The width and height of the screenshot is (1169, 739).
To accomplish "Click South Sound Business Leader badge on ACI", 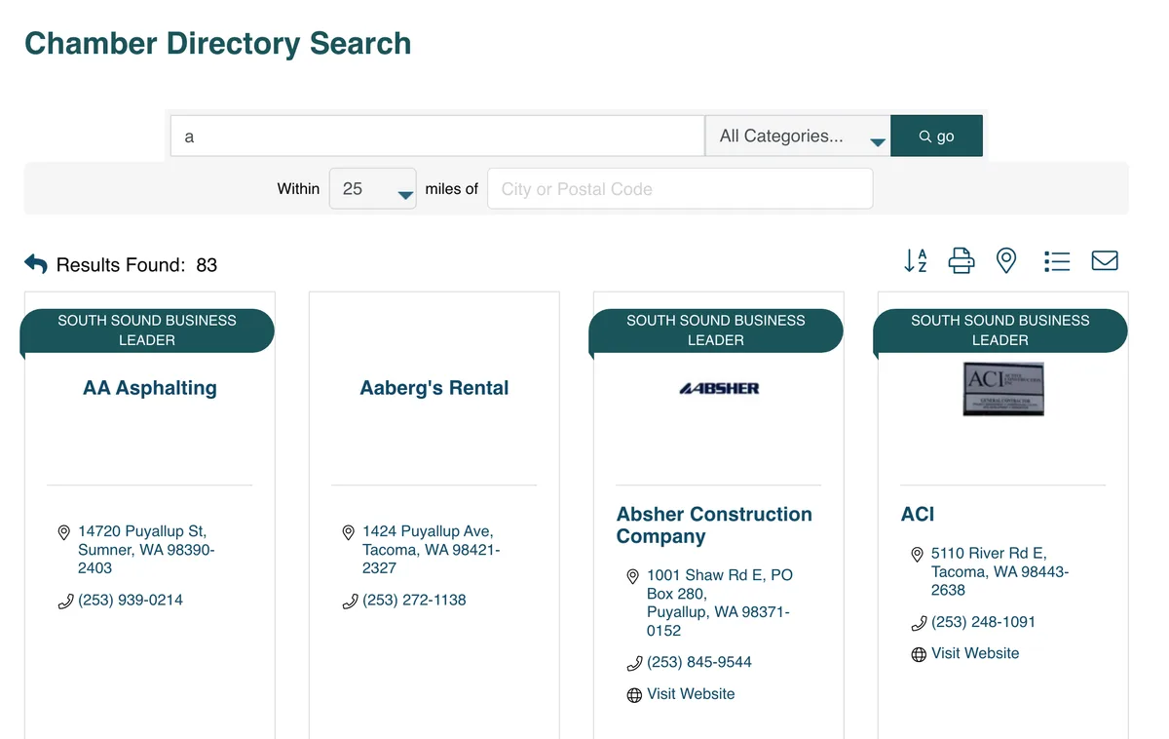I will coord(1000,331).
